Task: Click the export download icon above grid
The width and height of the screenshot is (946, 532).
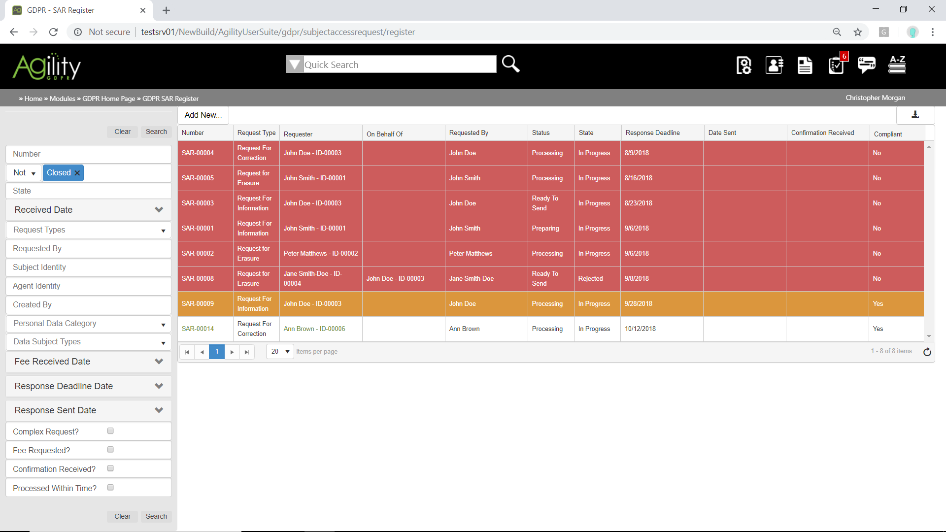Action: pos(915,115)
